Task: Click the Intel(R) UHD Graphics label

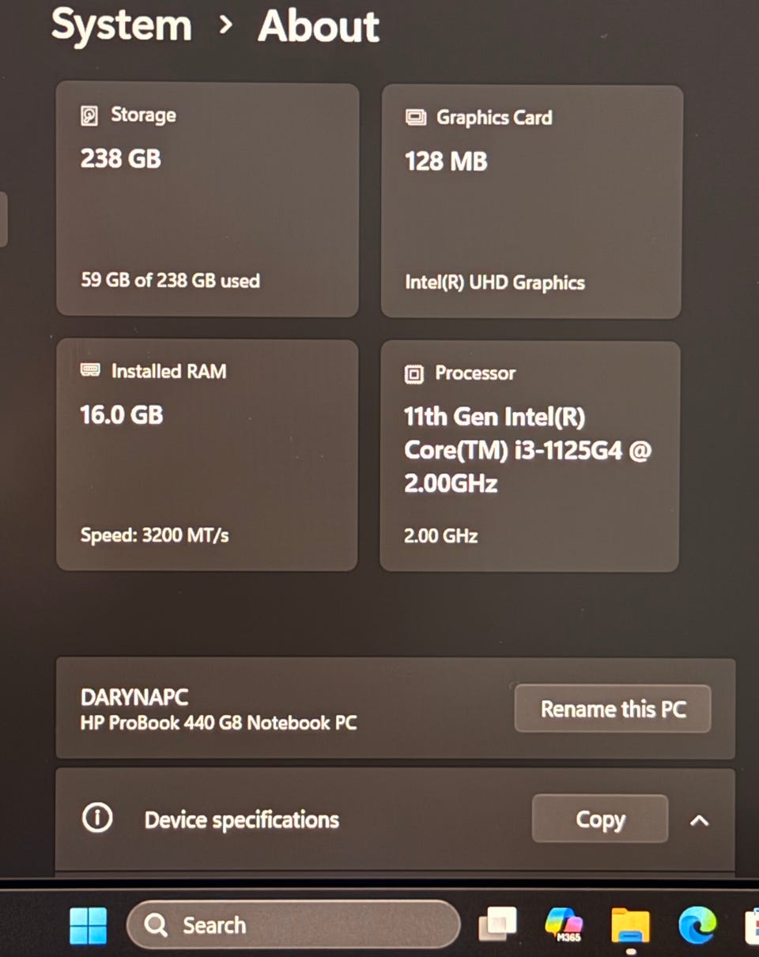Action: point(495,283)
